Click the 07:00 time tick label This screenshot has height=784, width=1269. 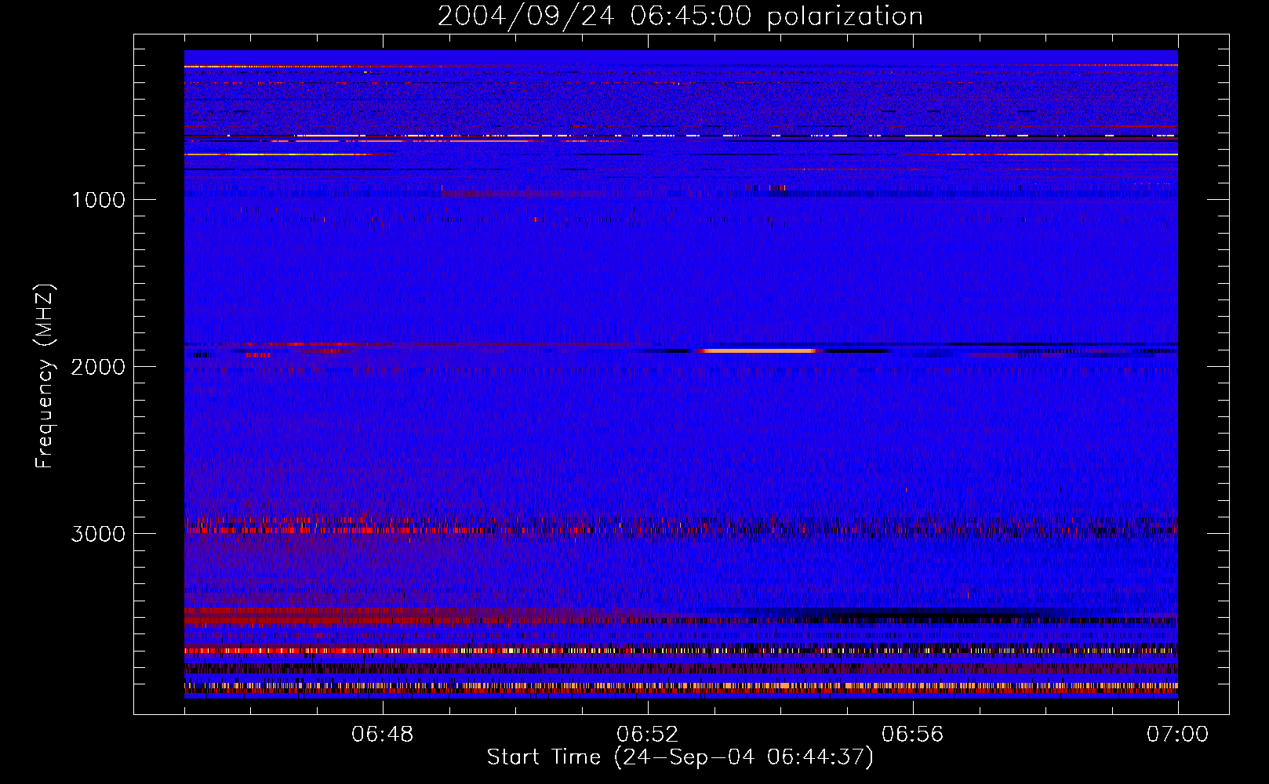1177,734
